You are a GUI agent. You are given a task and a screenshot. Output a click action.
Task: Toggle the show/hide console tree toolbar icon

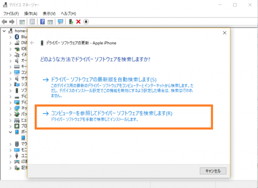tap(22, 22)
